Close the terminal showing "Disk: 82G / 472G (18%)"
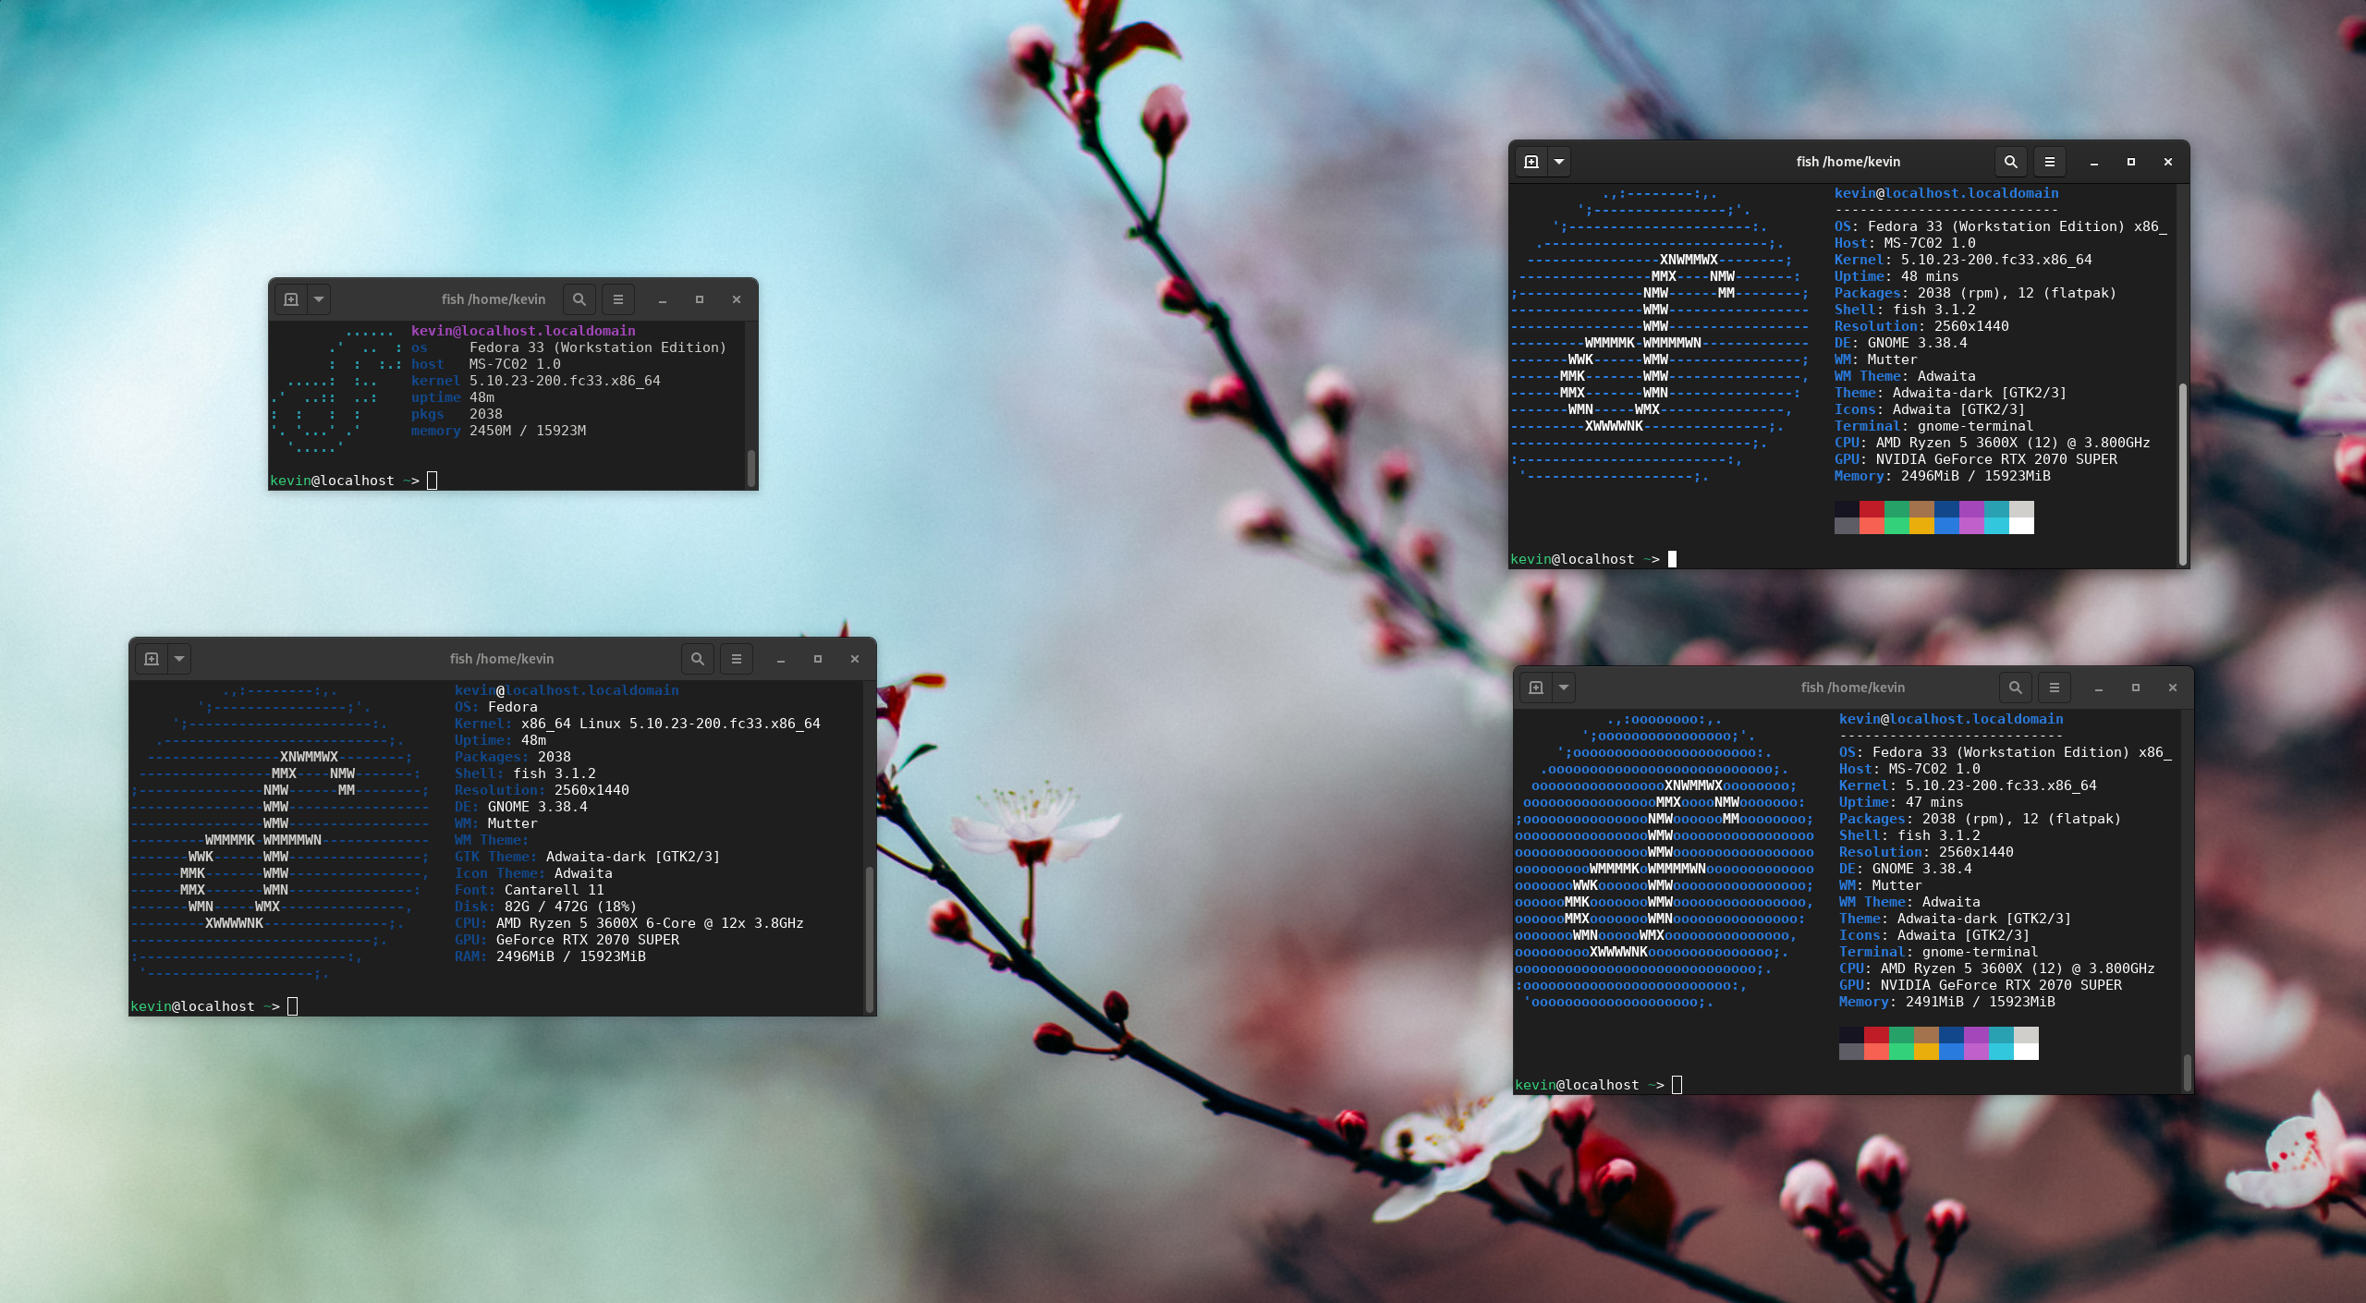2366x1303 pixels. [x=855, y=659]
